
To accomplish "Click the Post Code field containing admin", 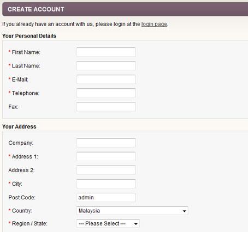I will 106,197.
